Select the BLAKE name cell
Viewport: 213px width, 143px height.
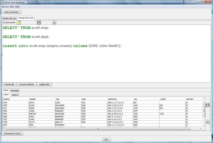pos(41,117)
